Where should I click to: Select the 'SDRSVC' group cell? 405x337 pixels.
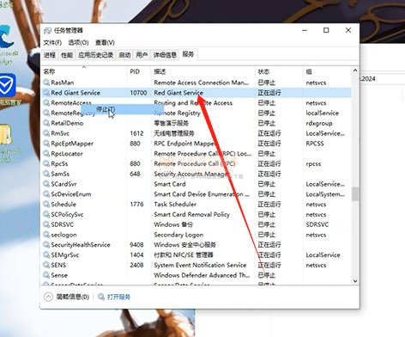(317, 224)
